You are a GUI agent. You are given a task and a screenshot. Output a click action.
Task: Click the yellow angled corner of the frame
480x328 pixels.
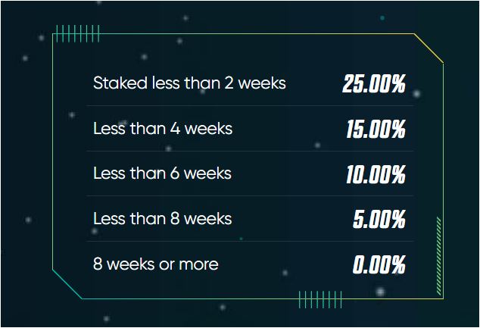(x=429, y=48)
